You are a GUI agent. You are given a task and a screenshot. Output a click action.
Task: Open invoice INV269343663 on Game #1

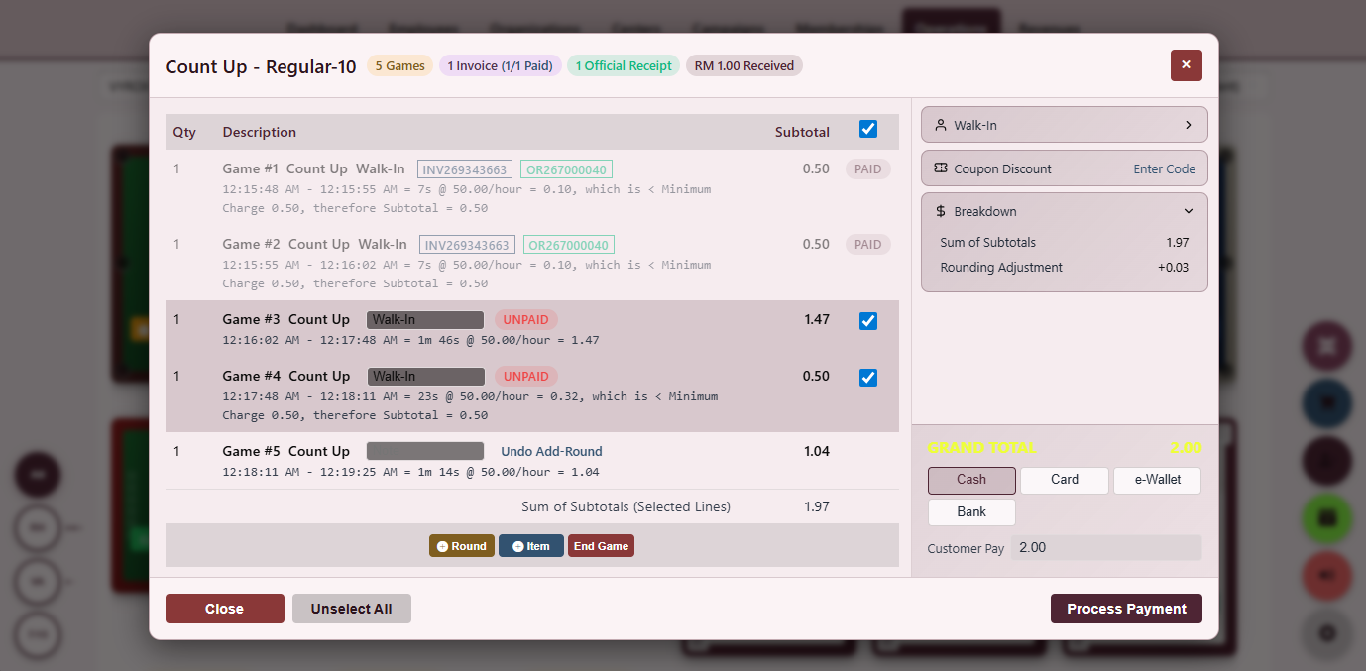465,169
